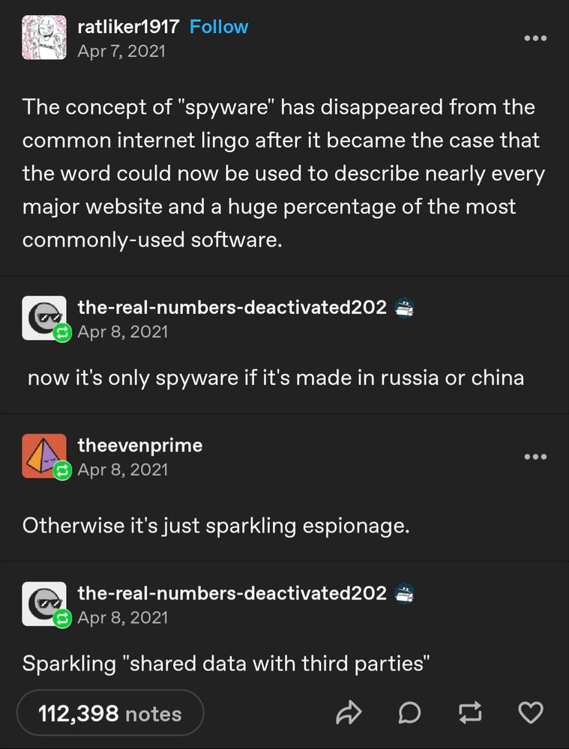Click theevenprime's pyramid avatar

pyautogui.click(x=44, y=455)
